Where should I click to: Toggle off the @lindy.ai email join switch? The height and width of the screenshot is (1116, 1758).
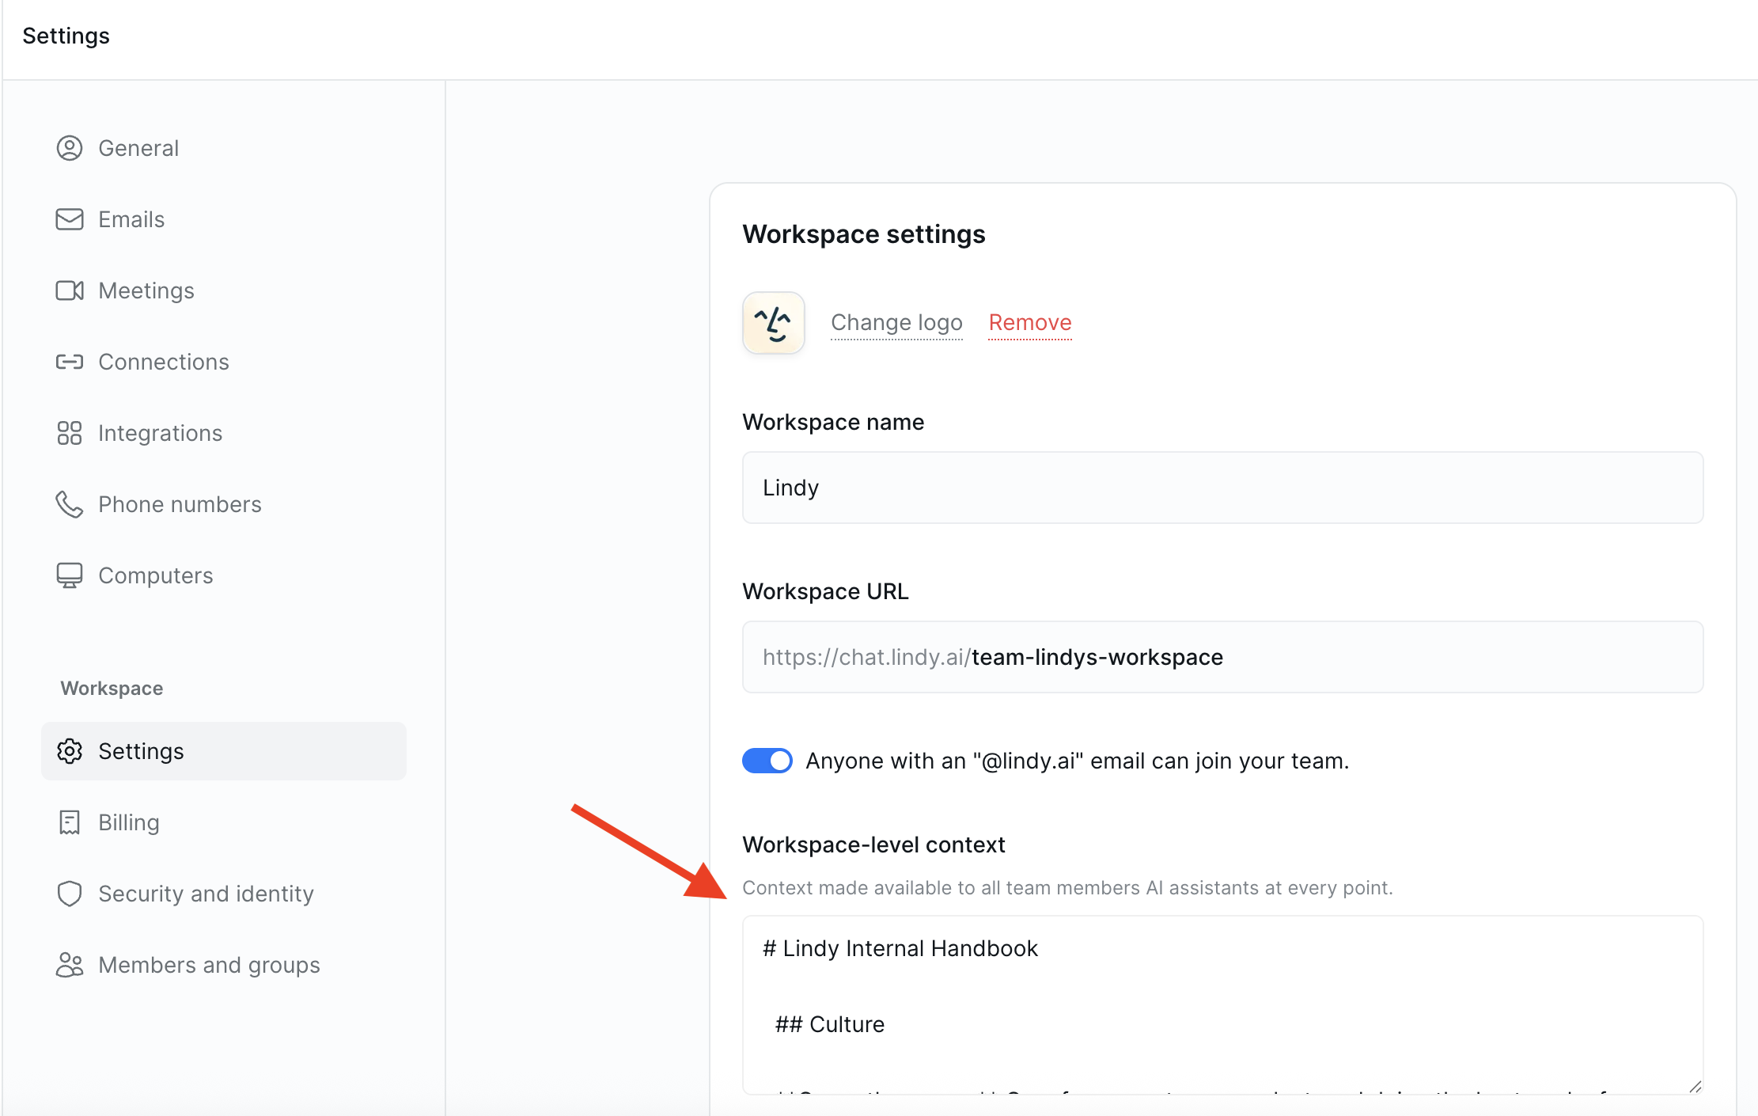(767, 761)
